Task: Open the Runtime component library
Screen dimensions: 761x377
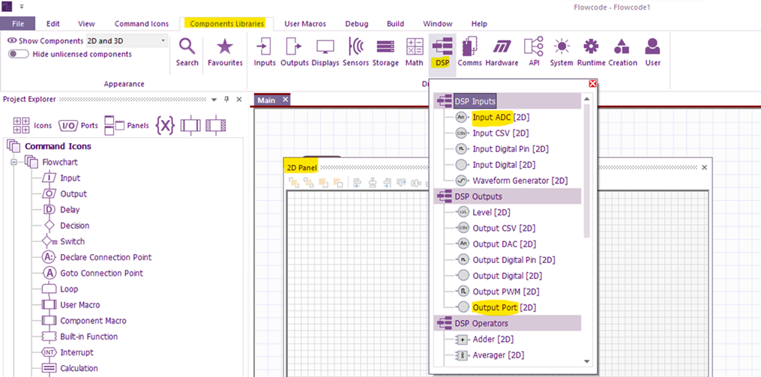Action: [591, 52]
